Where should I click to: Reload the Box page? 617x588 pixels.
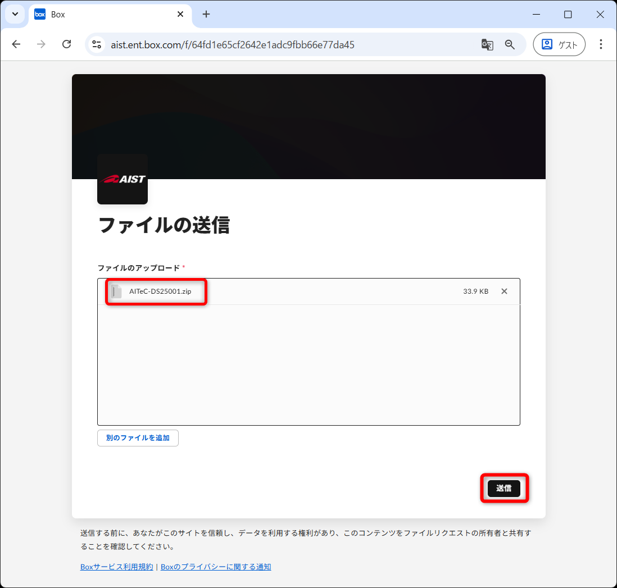point(66,44)
